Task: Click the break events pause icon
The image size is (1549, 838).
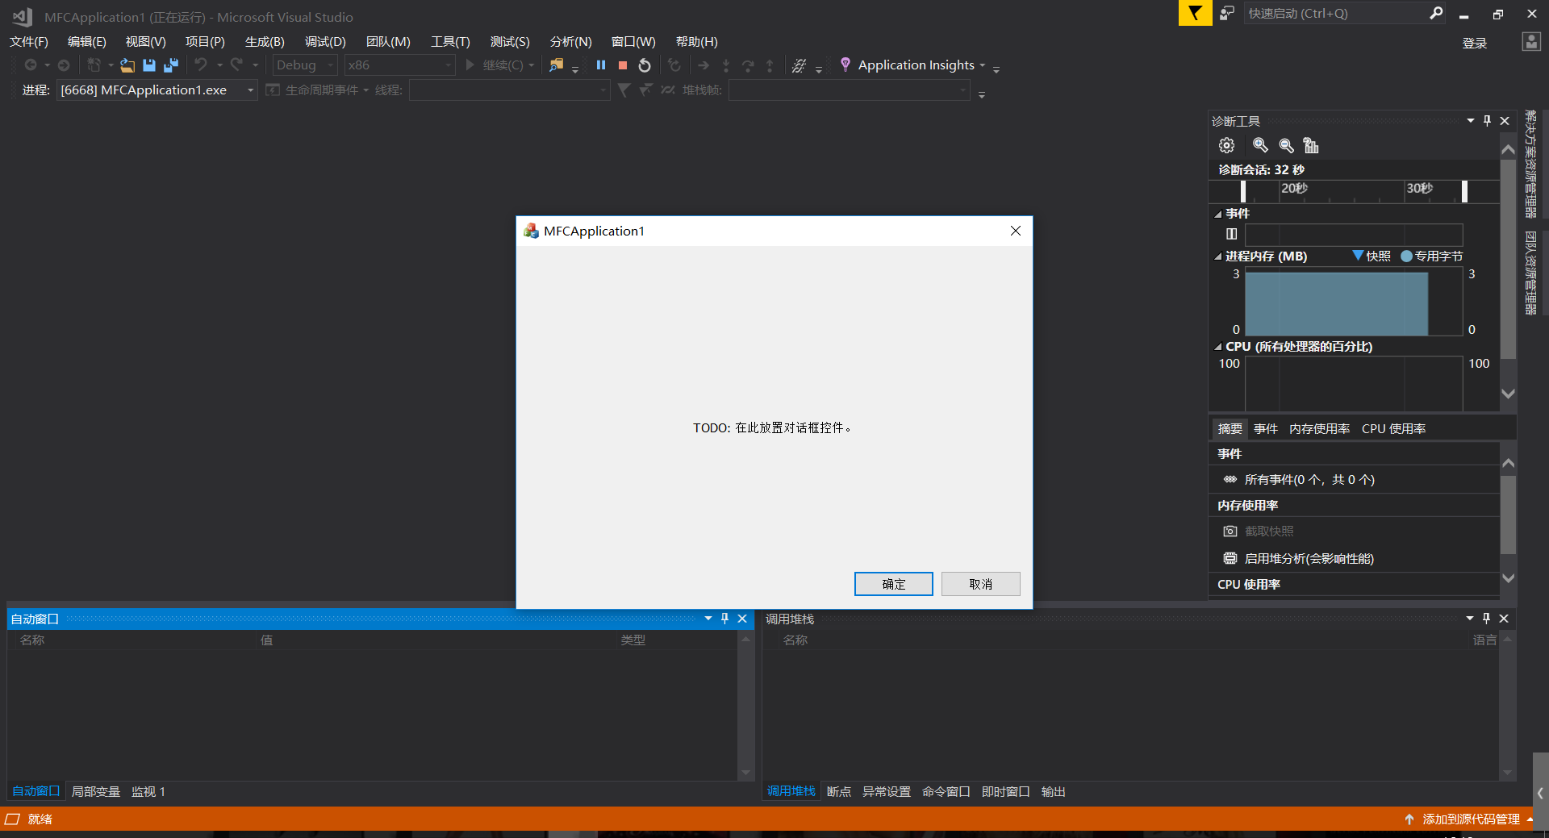Action: [1231, 234]
